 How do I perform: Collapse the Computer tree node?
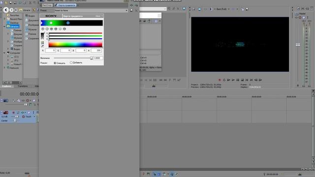pyautogui.click(x=4, y=53)
